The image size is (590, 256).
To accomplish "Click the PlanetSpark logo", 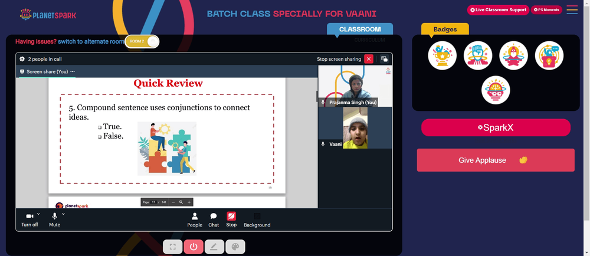I will (x=48, y=15).
